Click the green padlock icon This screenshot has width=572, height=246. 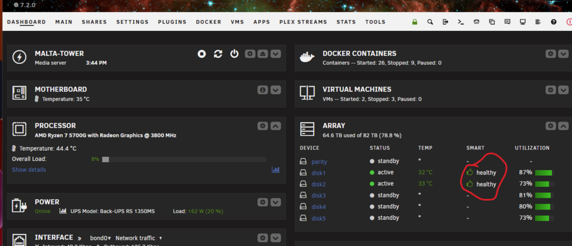click(414, 22)
